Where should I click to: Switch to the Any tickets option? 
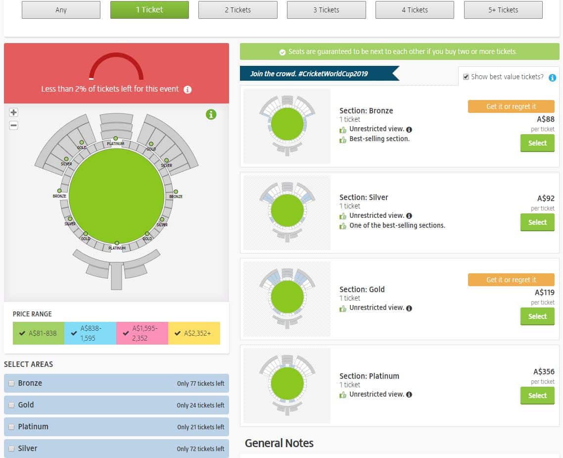point(61,10)
